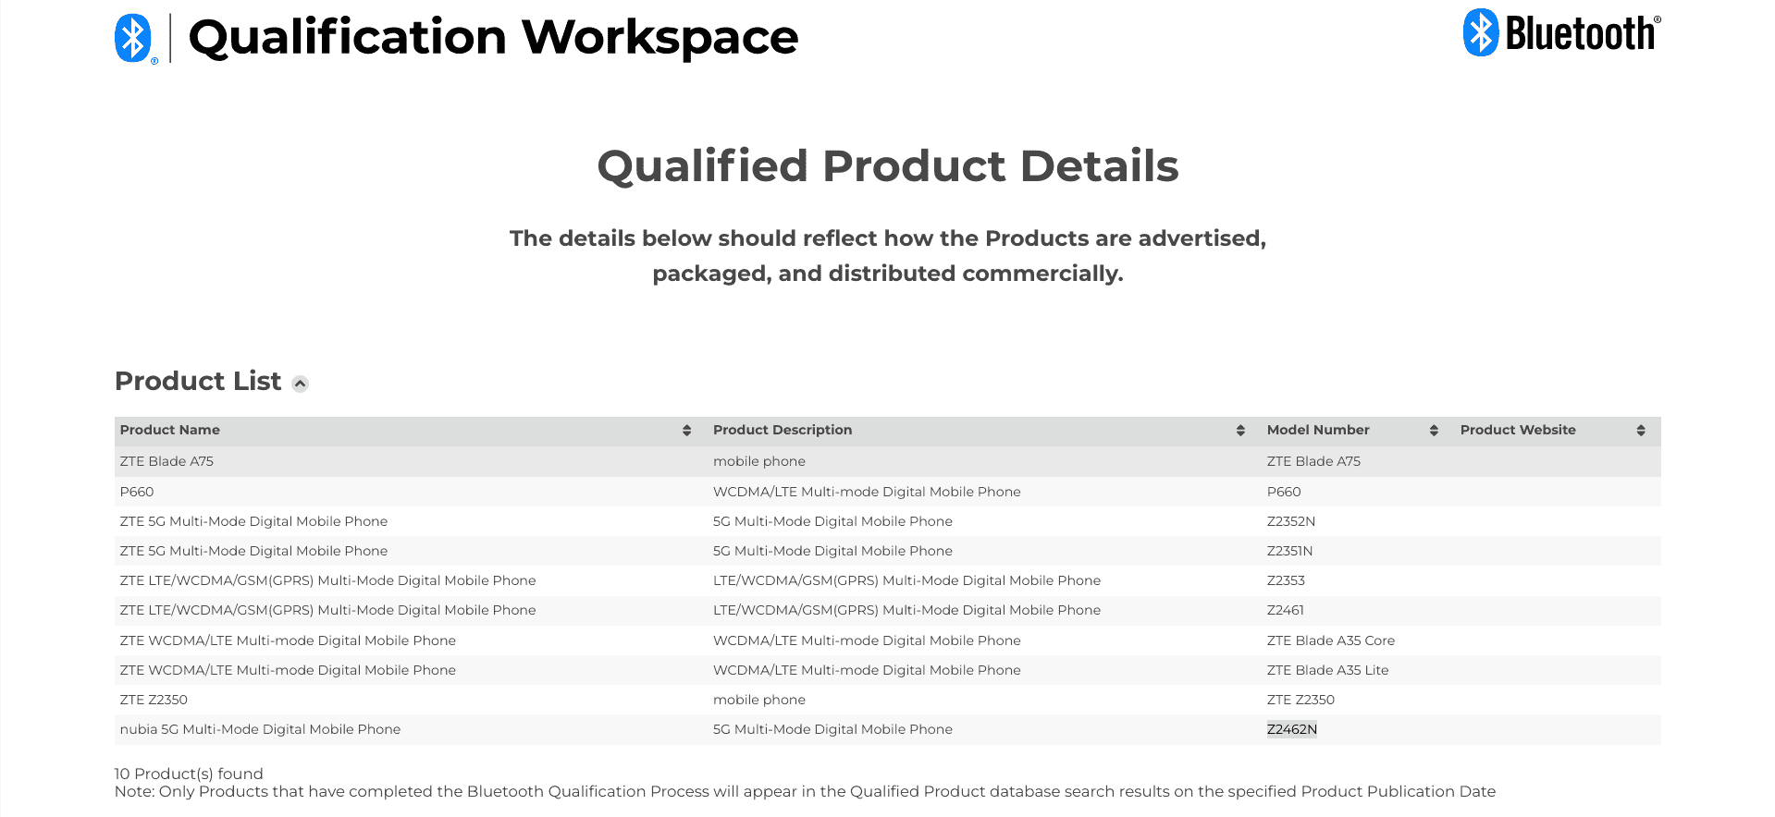Select the P660 product name row

pyautogui.click(x=137, y=492)
